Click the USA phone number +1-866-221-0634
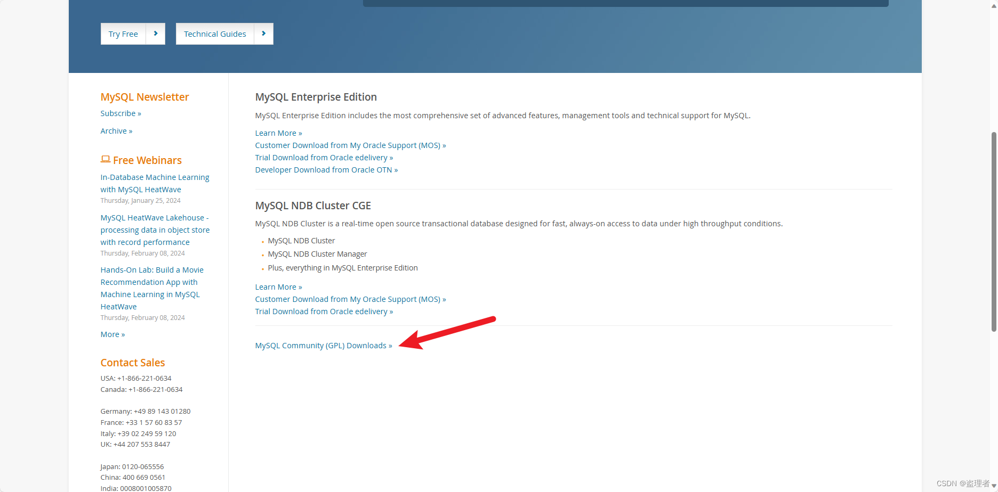 click(144, 379)
